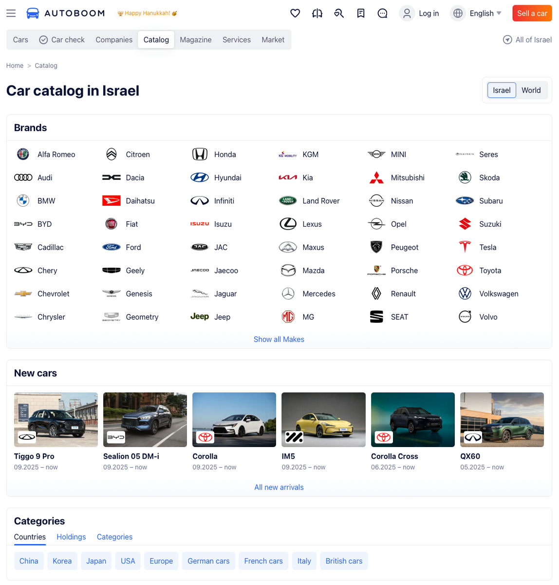Click the Hyundai logo
Screen dimensions: 559x585
[200, 177]
